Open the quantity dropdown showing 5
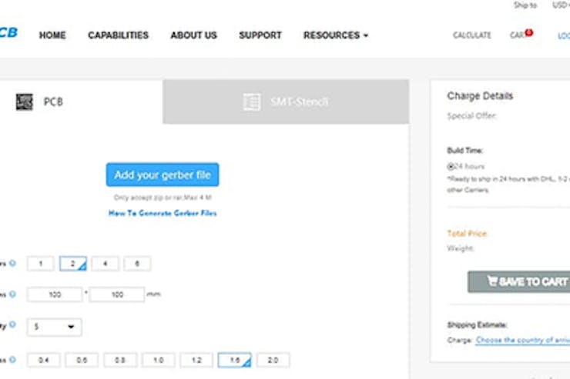Image resolution: width=570 pixels, height=379 pixels. [x=54, y=327]
